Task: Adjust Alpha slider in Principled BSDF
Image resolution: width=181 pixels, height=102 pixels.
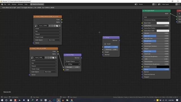Action: point(156,69)
